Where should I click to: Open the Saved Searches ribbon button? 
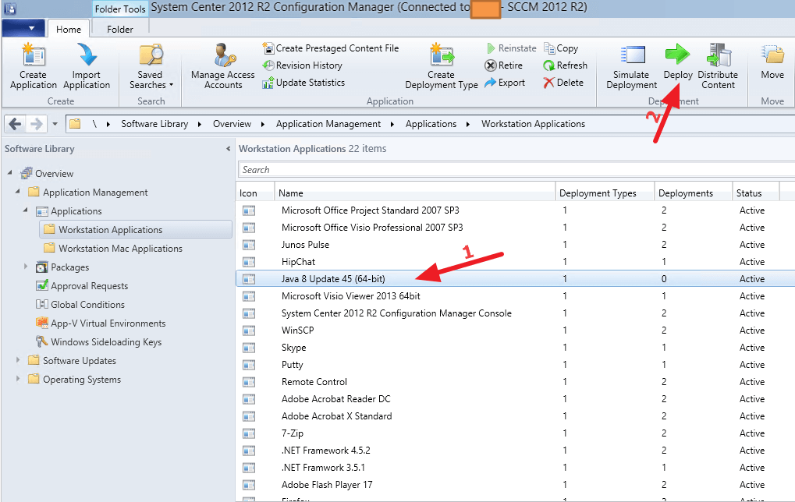tap(151, 67)
